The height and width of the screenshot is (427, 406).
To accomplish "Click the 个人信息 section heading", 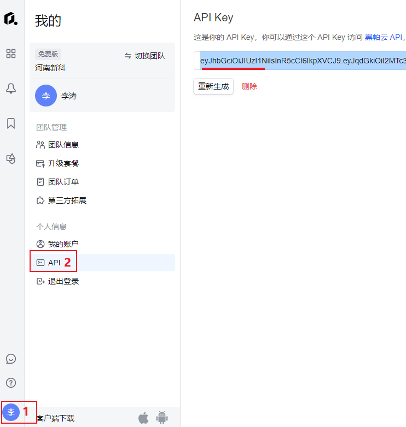I will pos(51,227).
